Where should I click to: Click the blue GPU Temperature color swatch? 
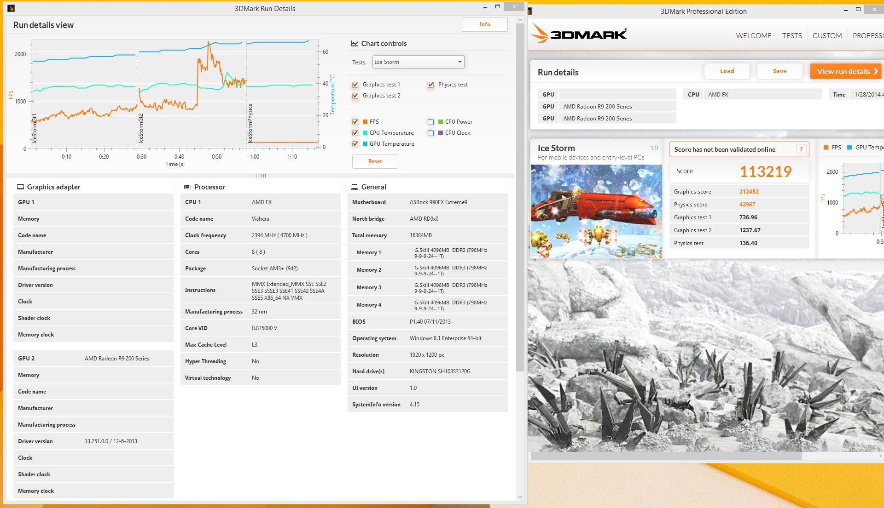[x=365, y=144]
